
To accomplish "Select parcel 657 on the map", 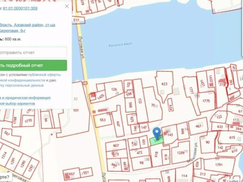I will click(x=72, y=174).
